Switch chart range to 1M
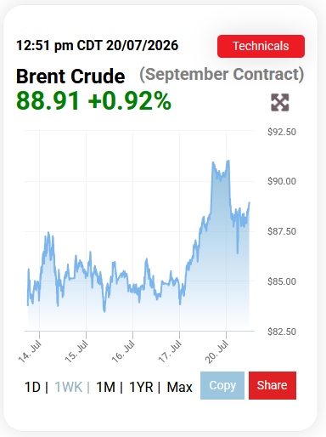 tap(106, 387)
